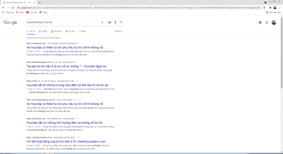
Task: Expand options arrow for hyundaisonghan.com.vn result
Action: click(78, 100)
